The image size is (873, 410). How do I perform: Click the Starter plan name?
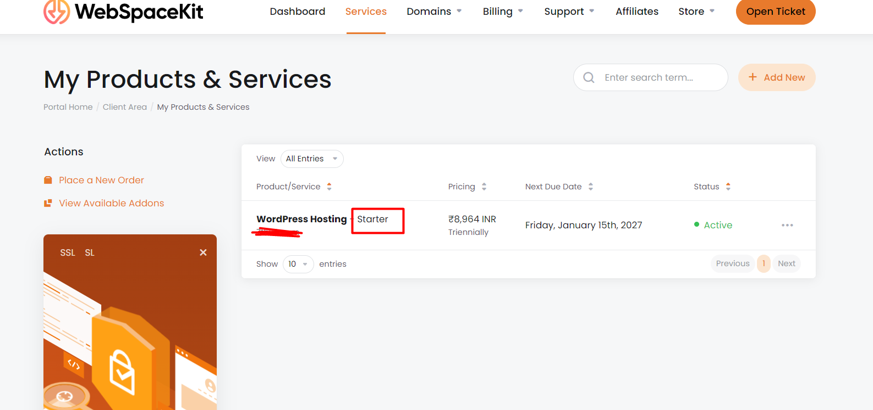point(372,219)
